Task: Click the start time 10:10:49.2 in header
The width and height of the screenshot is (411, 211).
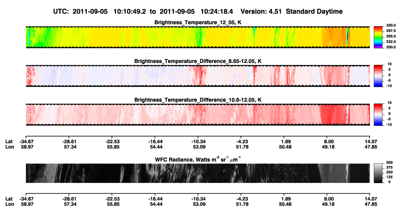Action: (130, 11)
